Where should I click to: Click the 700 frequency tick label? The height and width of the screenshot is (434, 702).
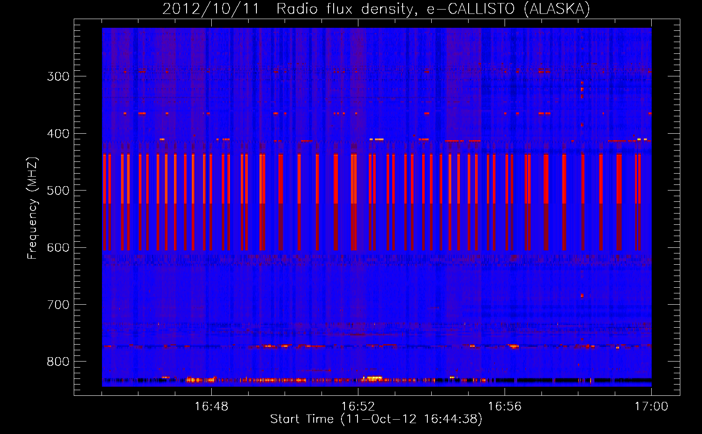[x=58, y=305]
